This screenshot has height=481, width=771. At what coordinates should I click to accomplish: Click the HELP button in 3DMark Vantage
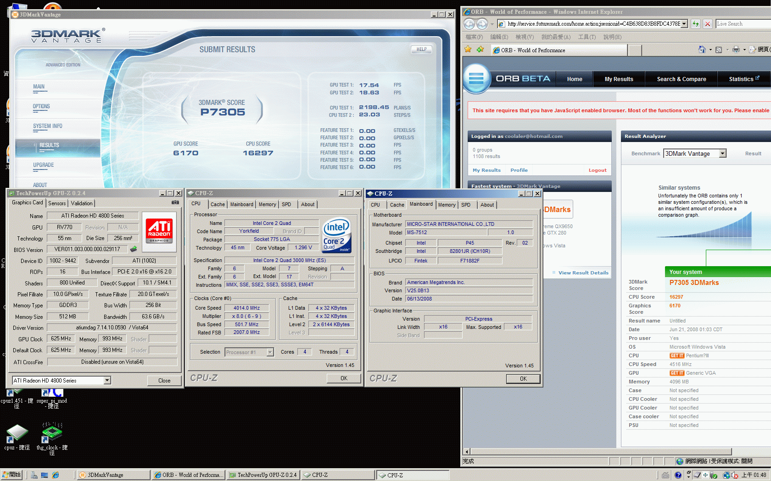[421, 49]
